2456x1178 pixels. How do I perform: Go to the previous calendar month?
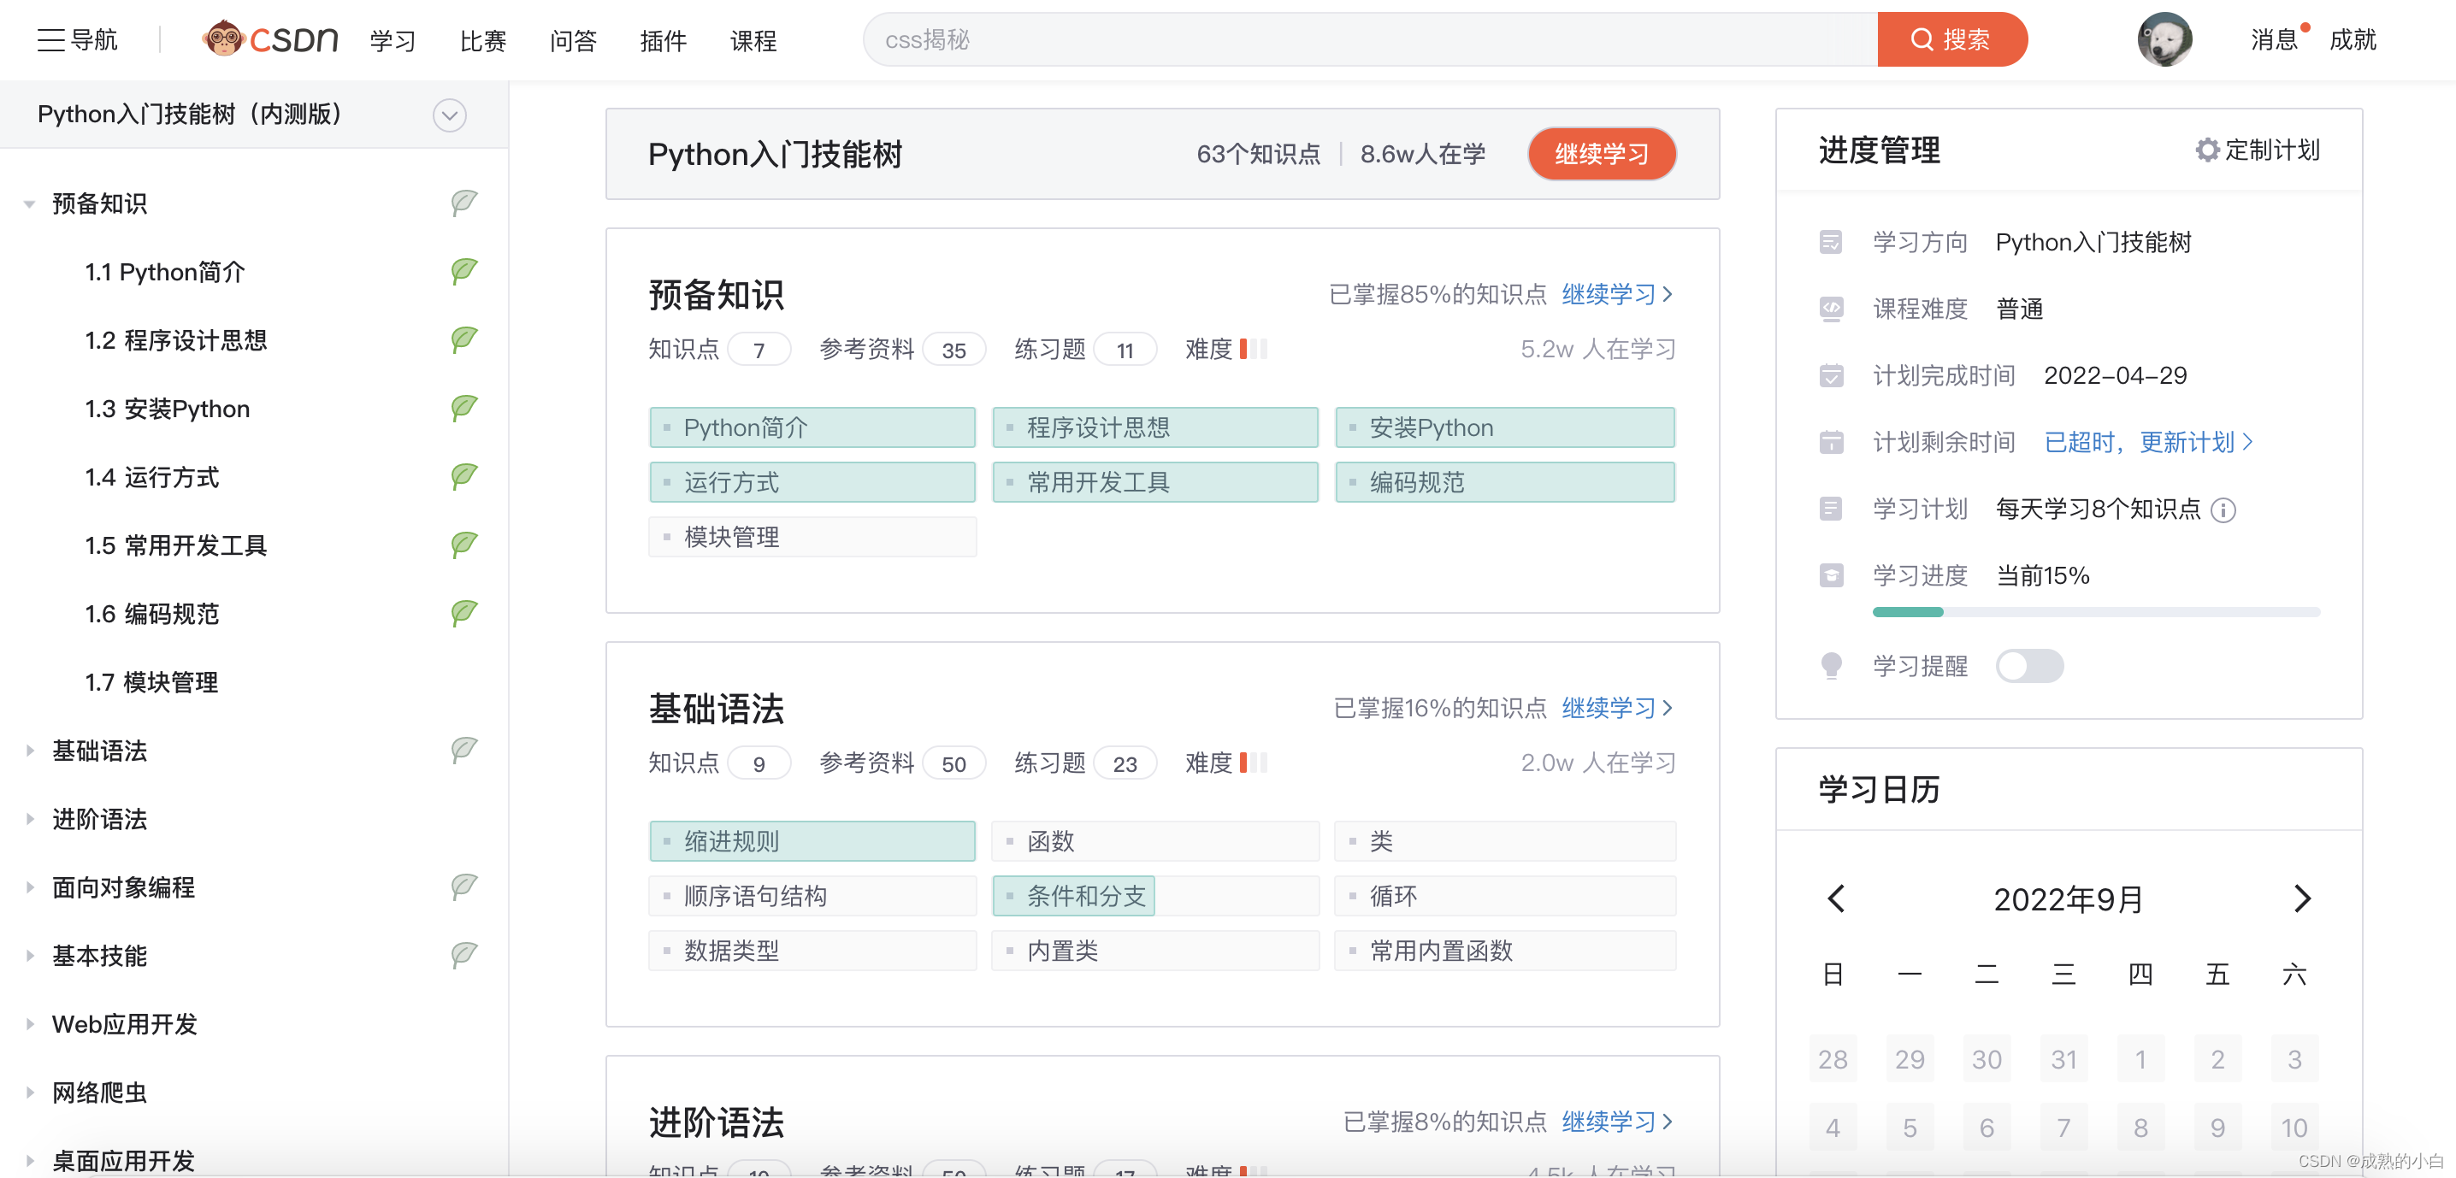(1835, 898)
